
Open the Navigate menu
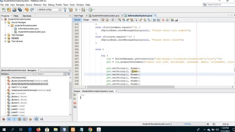tap(20, 5)
